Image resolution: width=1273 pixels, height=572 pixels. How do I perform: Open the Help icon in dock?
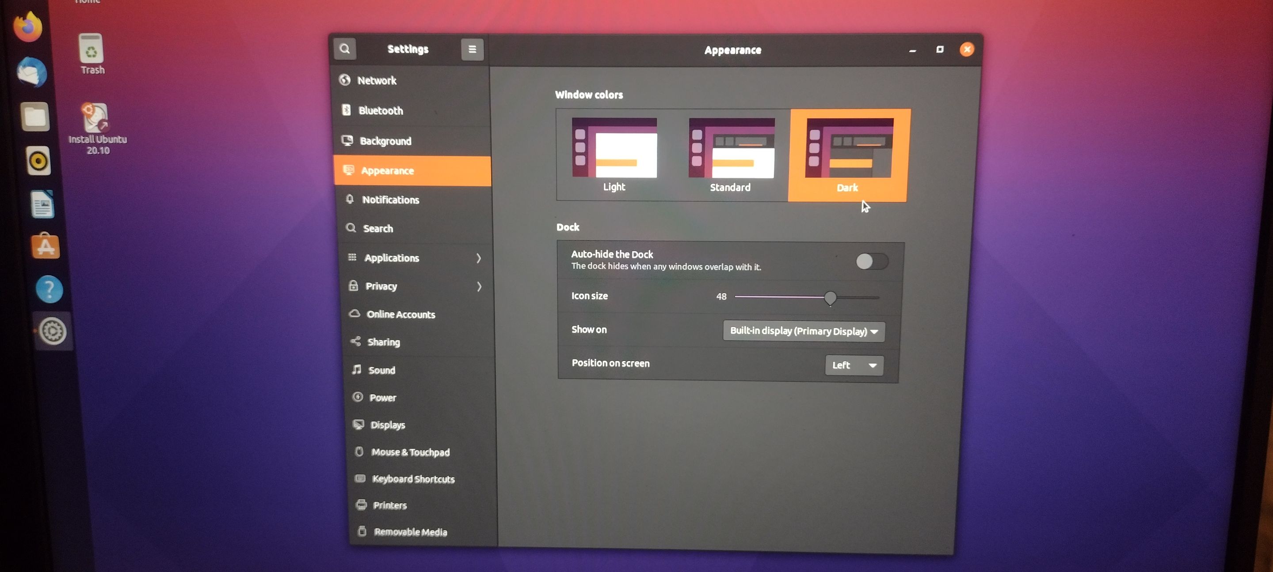50,289
